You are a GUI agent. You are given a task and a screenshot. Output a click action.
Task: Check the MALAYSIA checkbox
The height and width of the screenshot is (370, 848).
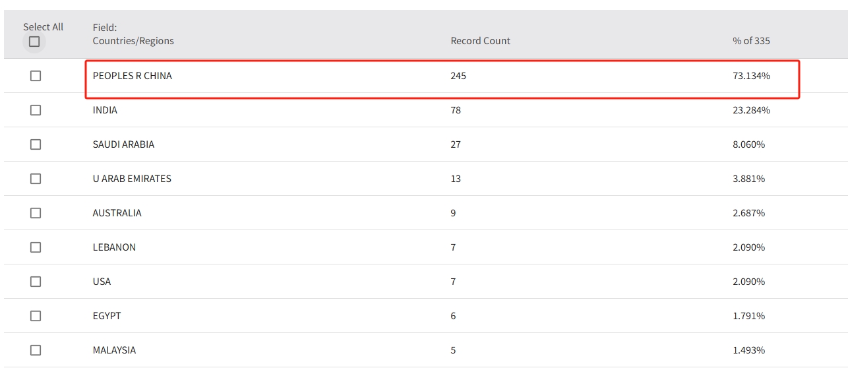tap(36, 350)
